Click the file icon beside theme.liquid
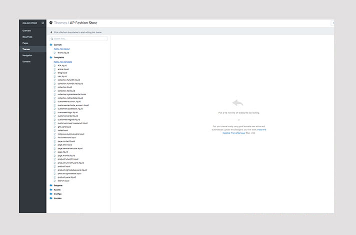 coord(55,53)
